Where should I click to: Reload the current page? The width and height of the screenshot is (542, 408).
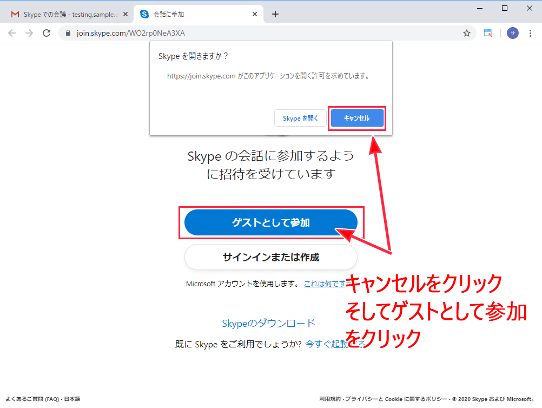pyautogui.click(x=47, y=33)
